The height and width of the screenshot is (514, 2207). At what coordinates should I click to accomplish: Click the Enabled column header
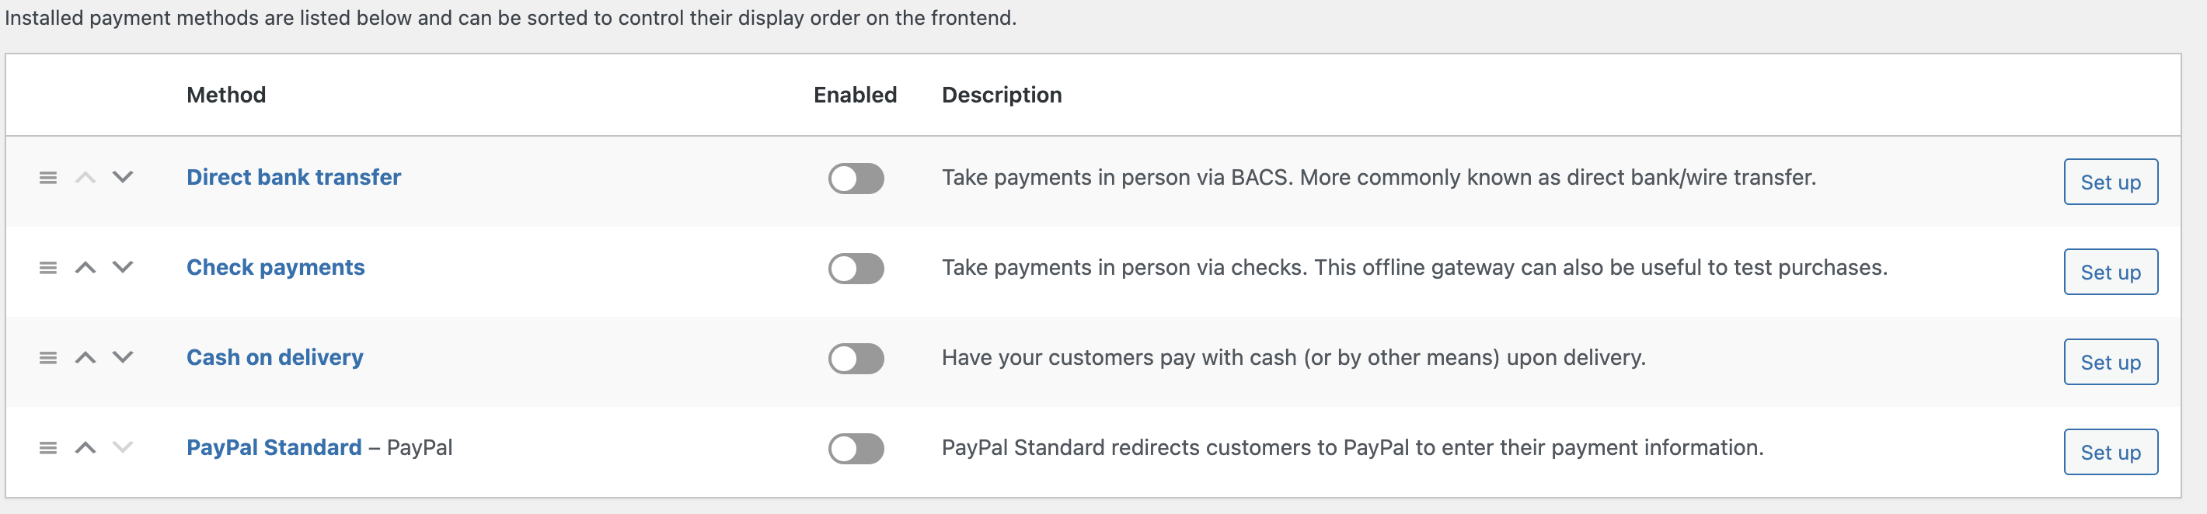coord(854,95)
